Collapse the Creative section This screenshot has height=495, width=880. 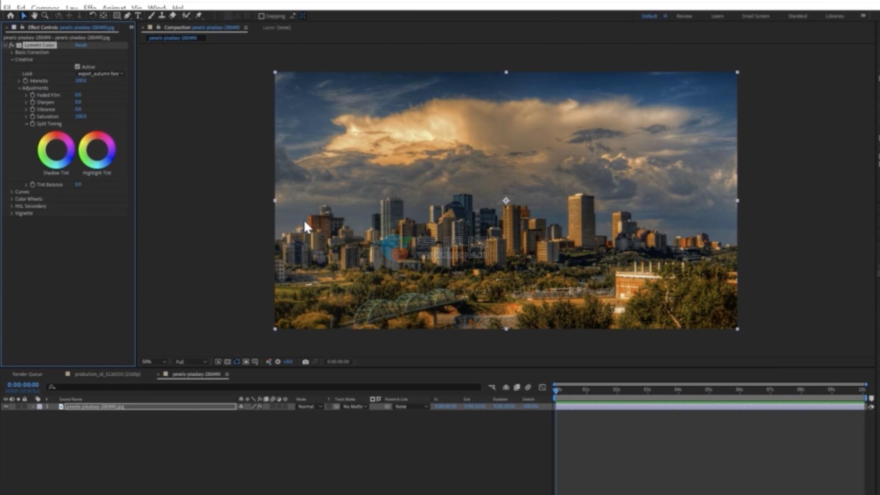(12, 60)
